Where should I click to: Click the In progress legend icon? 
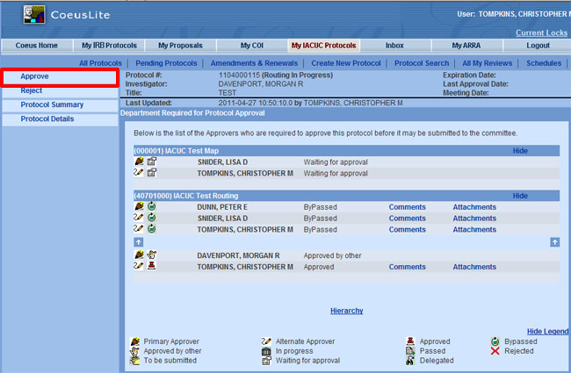tap(266, 350)
